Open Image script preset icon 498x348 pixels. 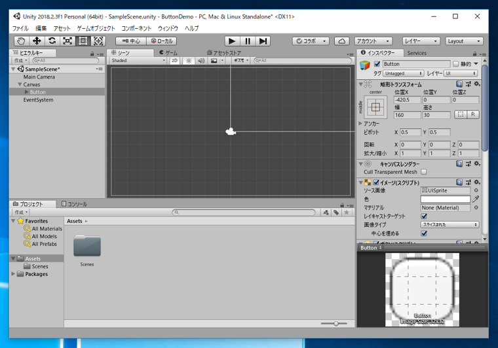(x=468, y=183)
